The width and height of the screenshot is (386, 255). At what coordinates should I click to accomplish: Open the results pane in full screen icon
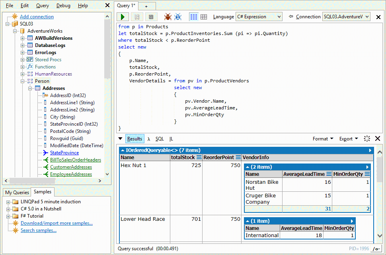[x=367, y=138]
